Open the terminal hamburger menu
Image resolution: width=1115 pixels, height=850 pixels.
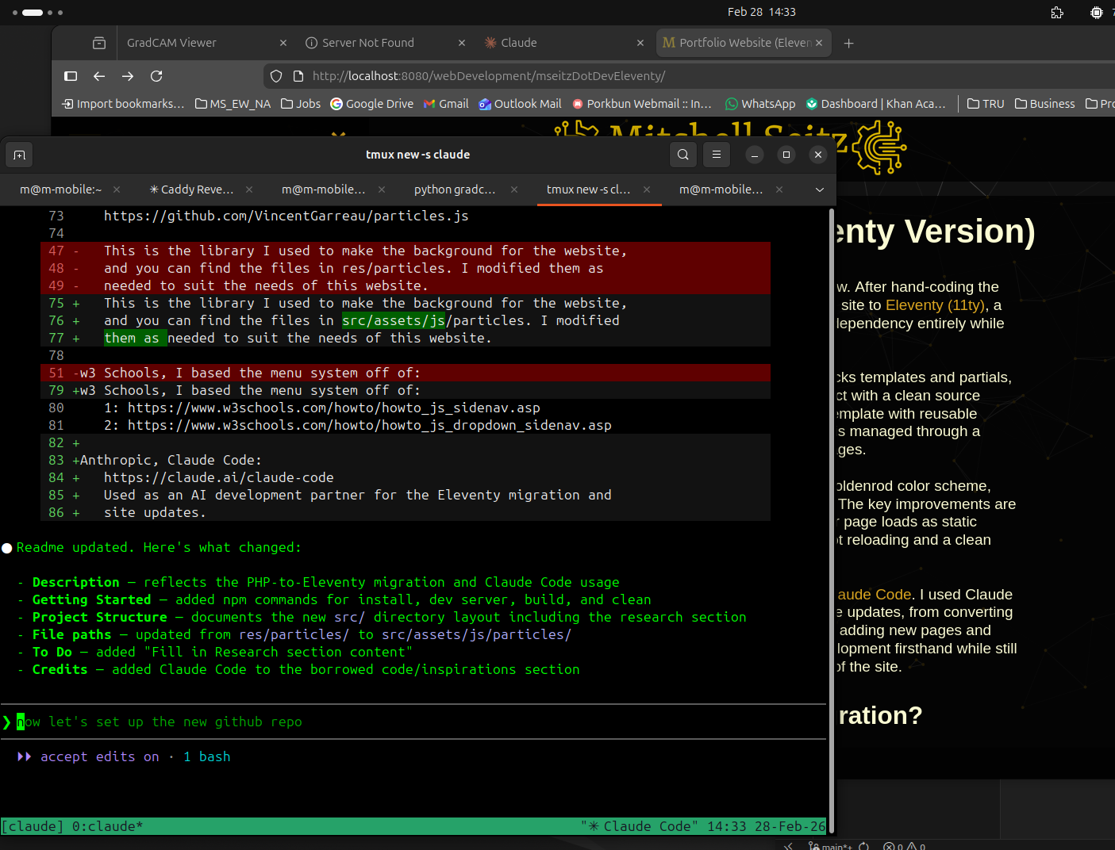(x=716, y=155)
